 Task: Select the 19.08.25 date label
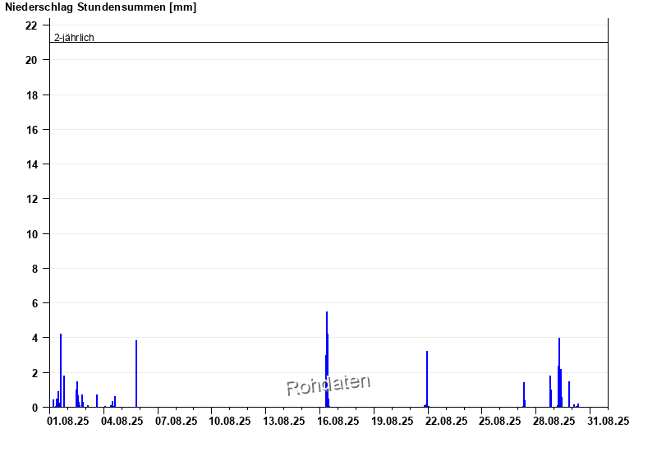[x=393, y=421]
